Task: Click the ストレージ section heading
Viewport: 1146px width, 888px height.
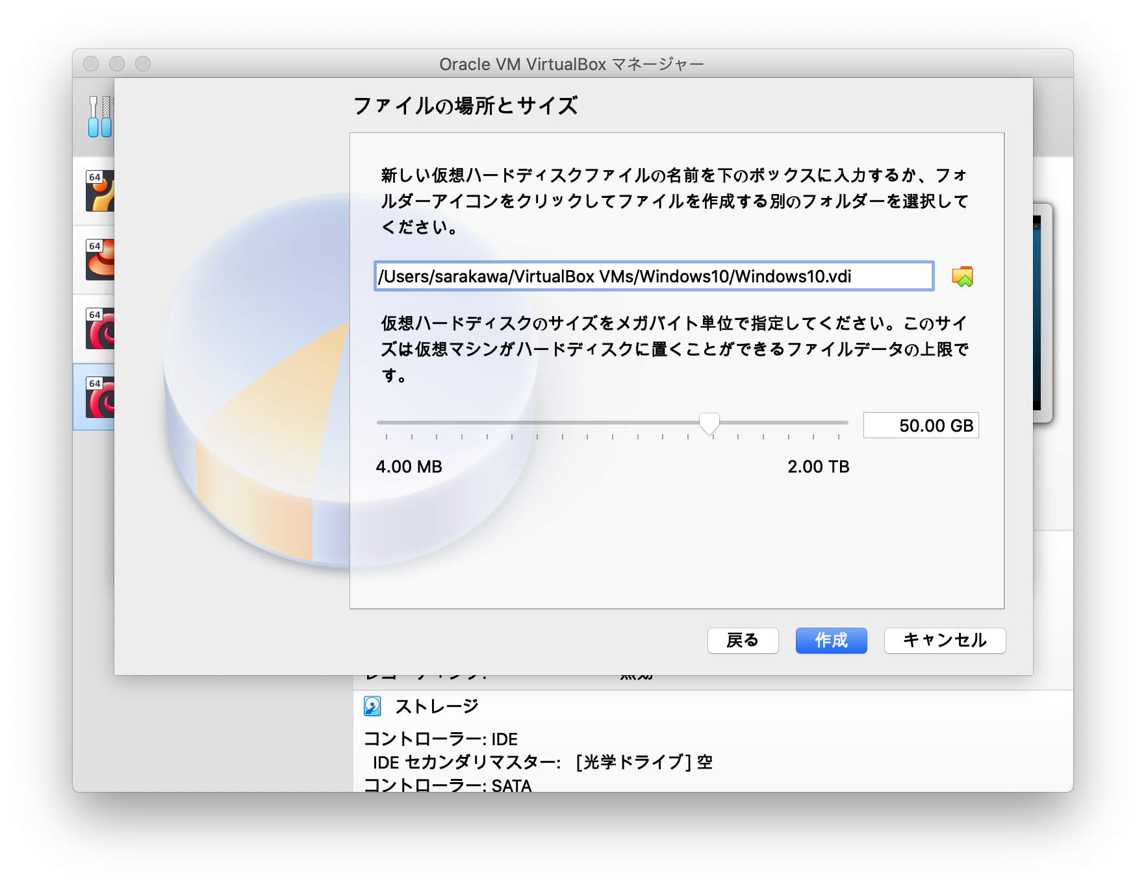Action: click(x=437, y=706)
